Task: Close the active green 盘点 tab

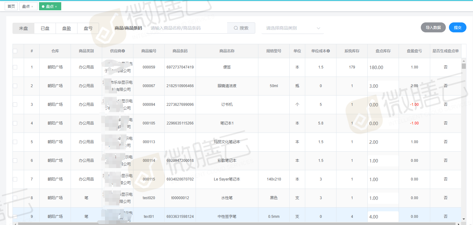Action: (x=56, y=7)
